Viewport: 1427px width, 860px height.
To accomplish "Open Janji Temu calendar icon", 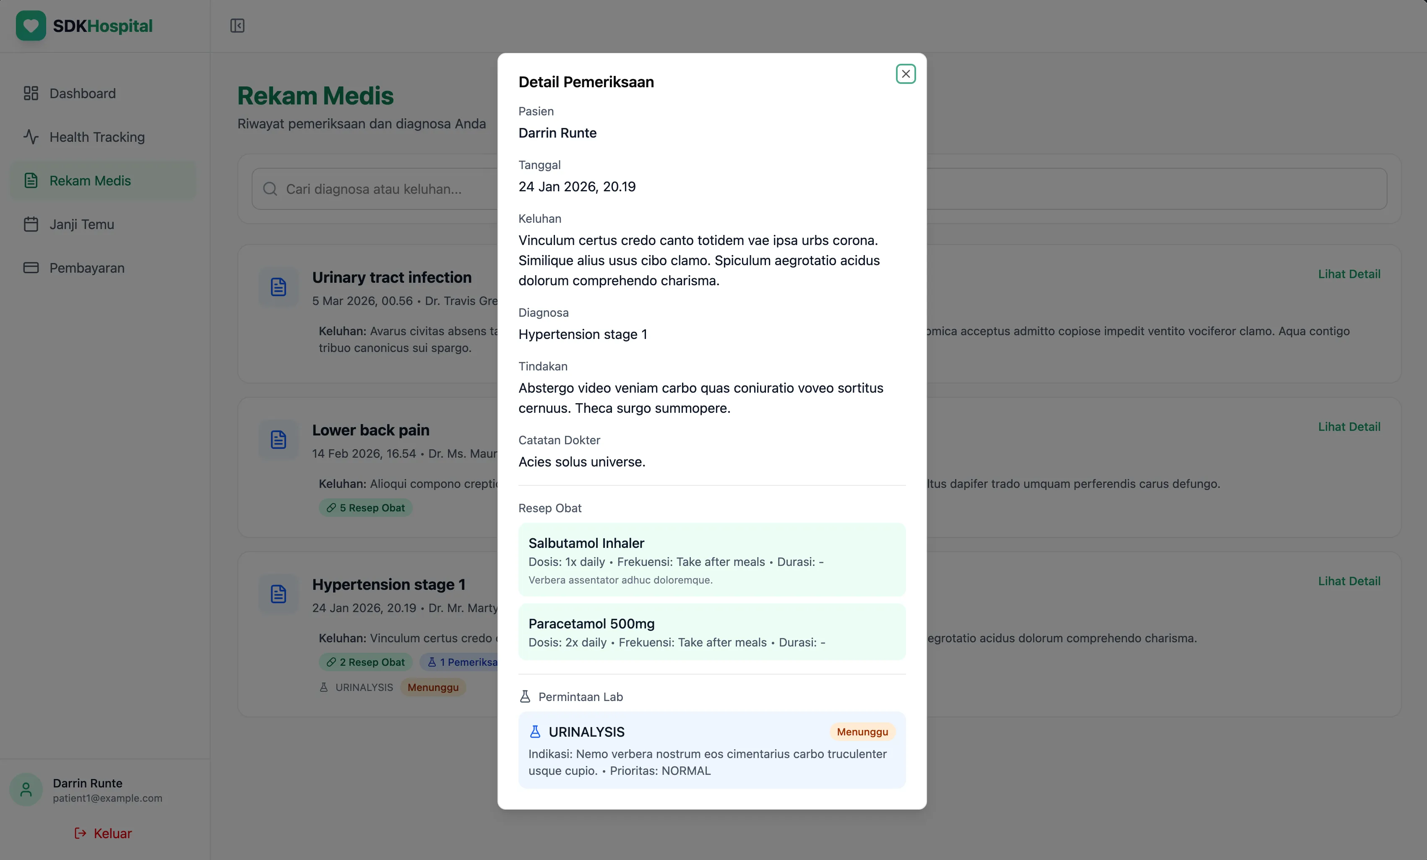I will click(31, 224).
